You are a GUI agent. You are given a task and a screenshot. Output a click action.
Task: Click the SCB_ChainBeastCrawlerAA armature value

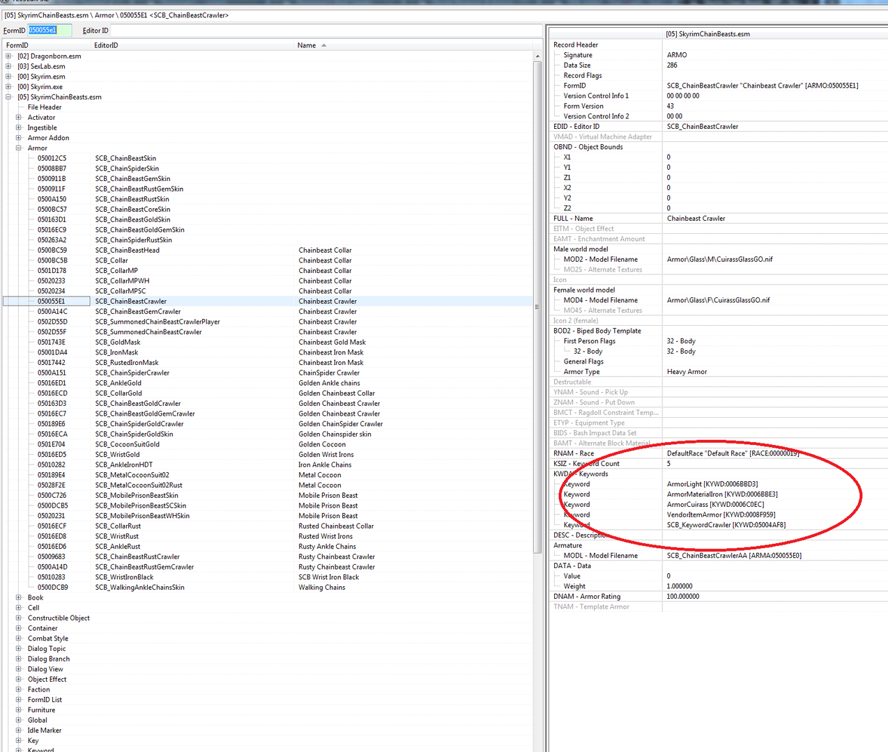click(x=734, y=556)
